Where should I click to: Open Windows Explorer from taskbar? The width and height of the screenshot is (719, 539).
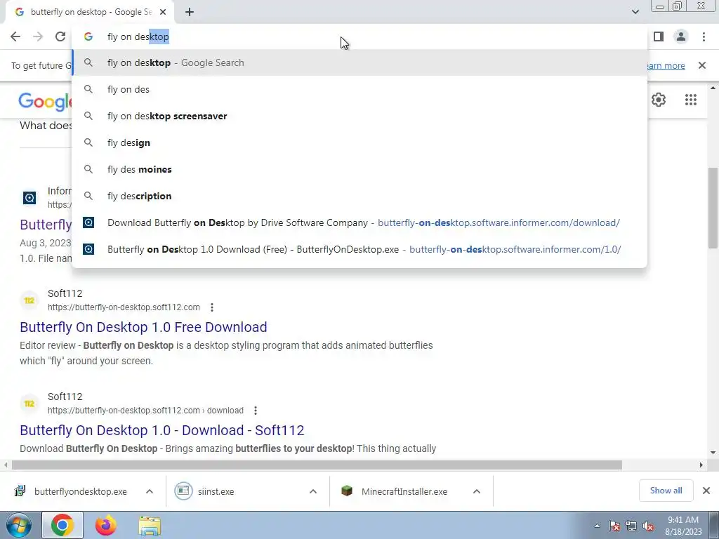pyautogui.click(x=150, y=526)
